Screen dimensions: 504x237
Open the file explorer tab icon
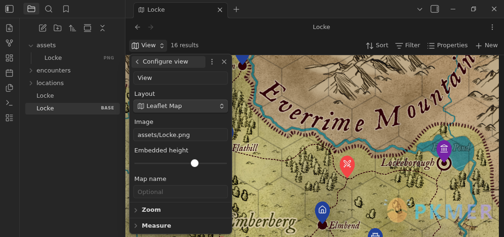click(31, 9)
